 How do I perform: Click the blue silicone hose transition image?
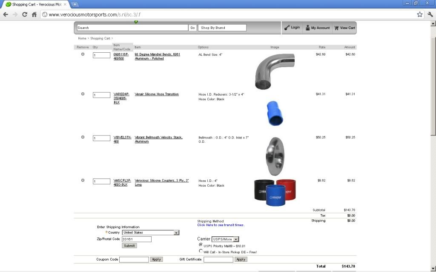click(x=275, y=113)
